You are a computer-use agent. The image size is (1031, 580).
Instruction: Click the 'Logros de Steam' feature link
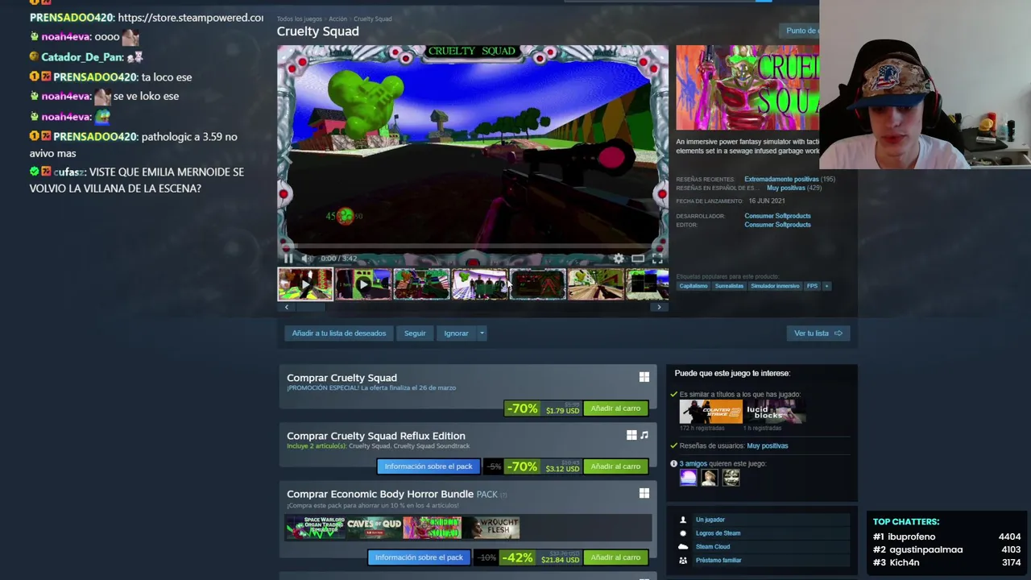coord(718,533)
